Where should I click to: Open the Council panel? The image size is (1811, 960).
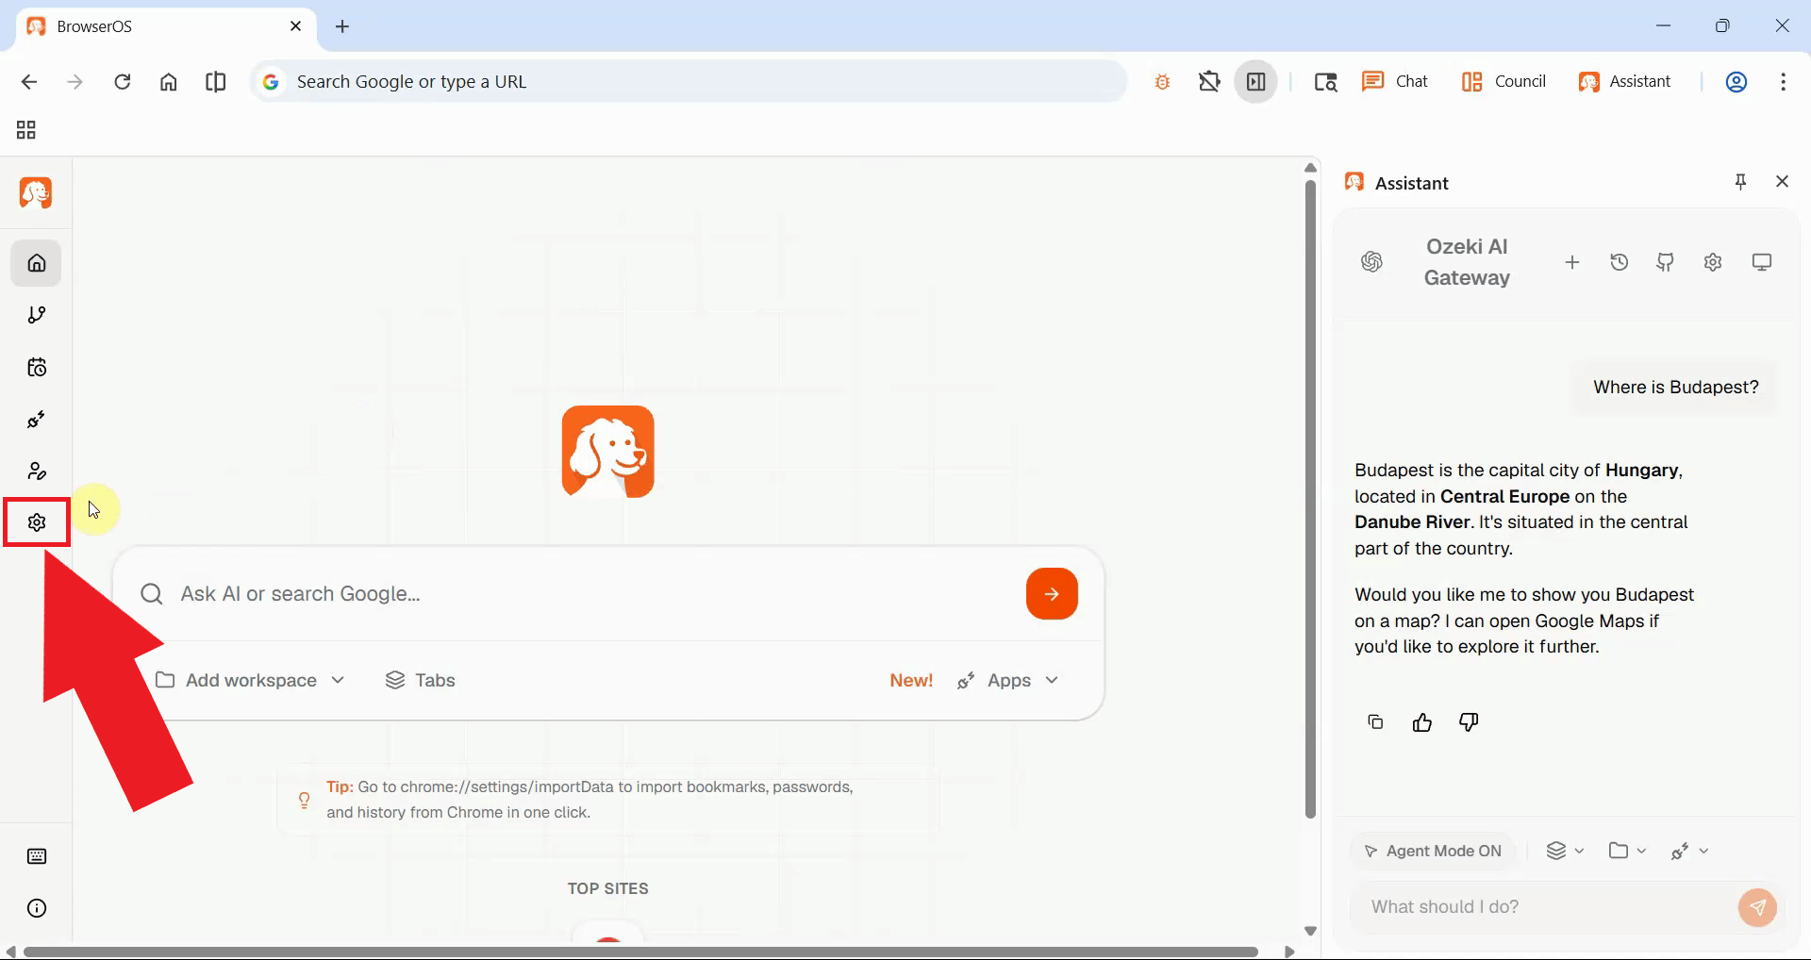[x=1504, y=81]
